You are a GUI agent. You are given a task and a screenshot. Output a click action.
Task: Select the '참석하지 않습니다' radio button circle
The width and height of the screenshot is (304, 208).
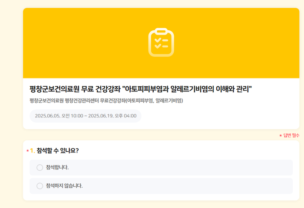pos(40,186)
